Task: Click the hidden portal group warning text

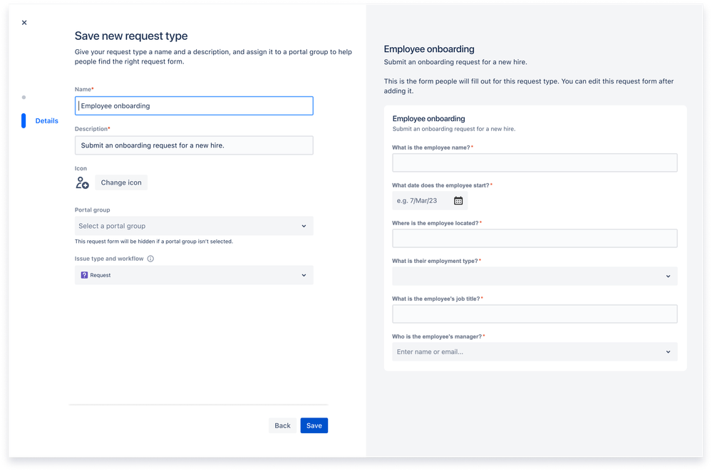Action: (154, 242)
